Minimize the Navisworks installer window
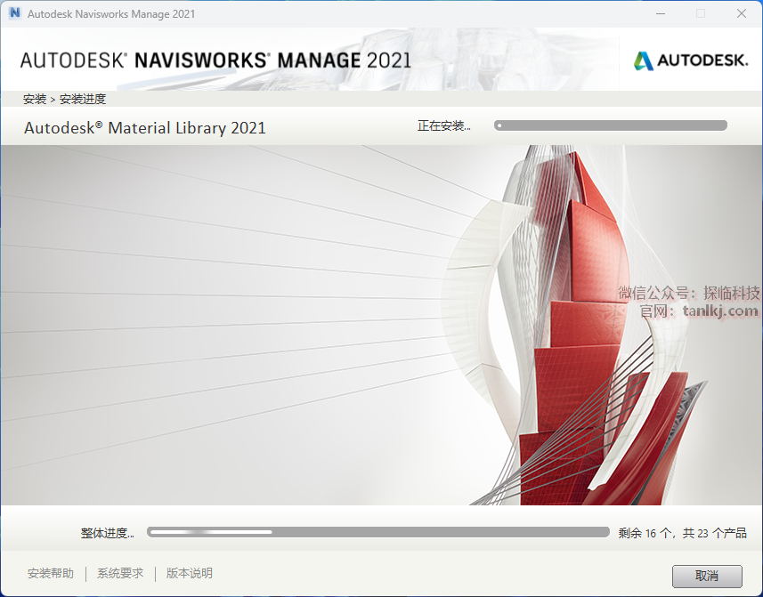 point(660,13)
